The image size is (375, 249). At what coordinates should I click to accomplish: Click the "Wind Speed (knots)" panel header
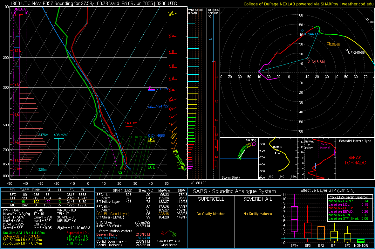(x=195, y=11)
